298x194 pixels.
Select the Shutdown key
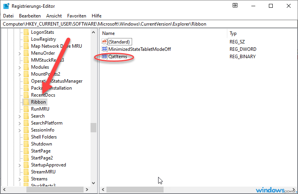click(x=42, y=144)
